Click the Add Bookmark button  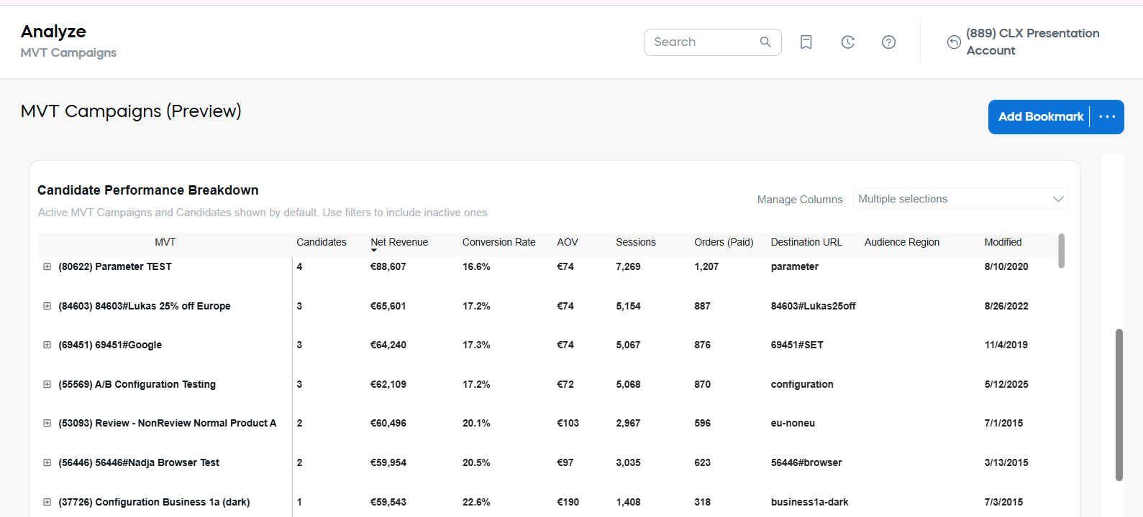tap(1040, 116)
